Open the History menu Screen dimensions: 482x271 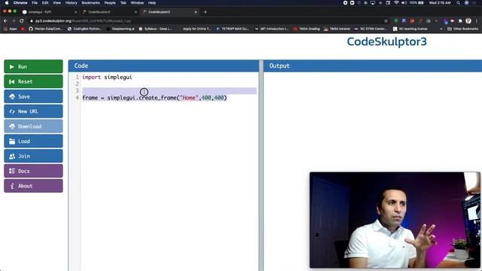point(71,3)
